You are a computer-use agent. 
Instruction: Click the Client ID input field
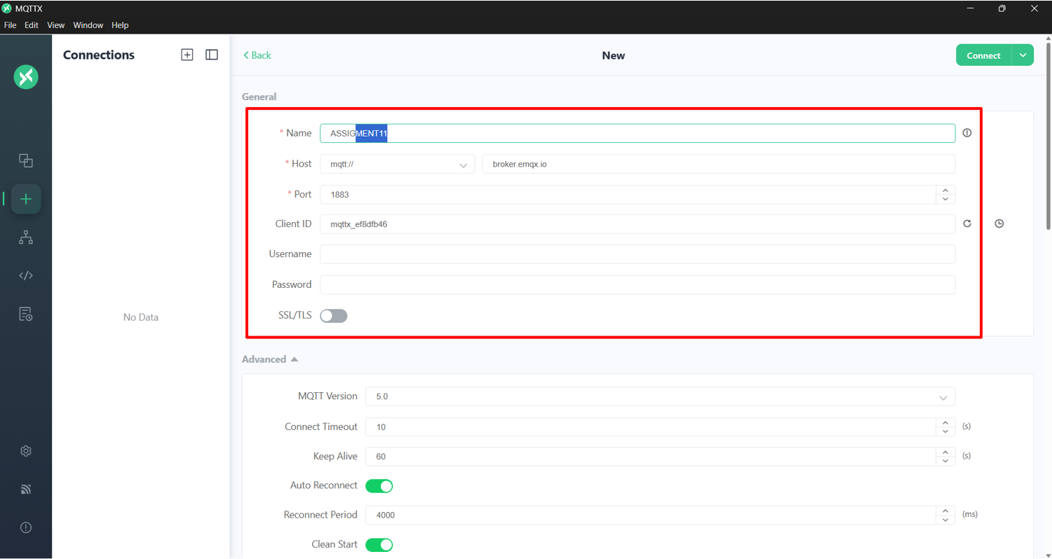coord(638,224)
